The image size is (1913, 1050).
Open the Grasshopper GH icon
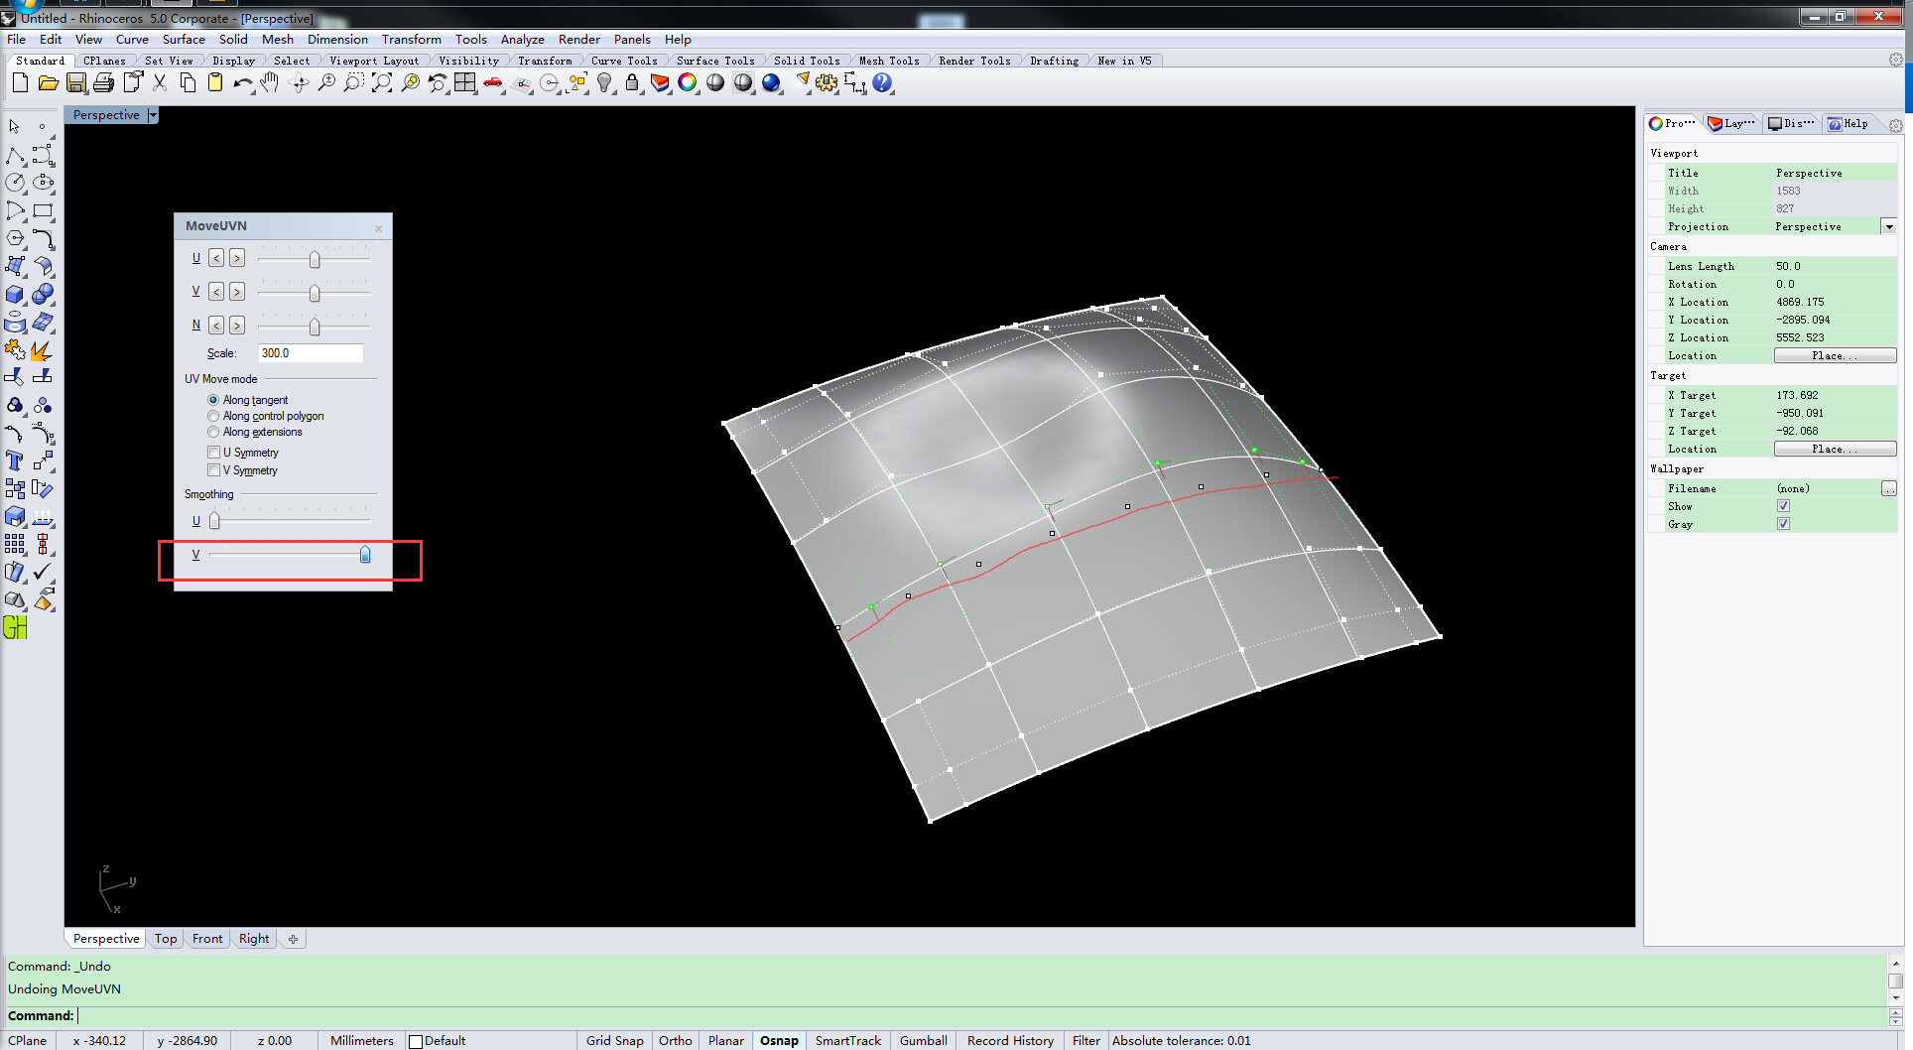click(x=15, y=627)
